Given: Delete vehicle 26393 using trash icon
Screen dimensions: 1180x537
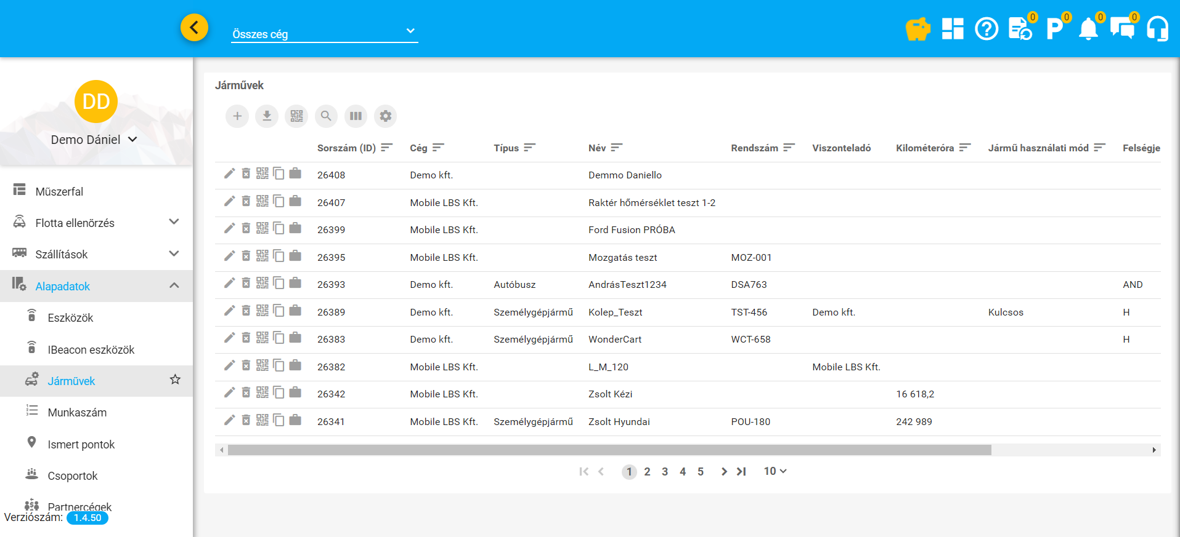Looking at the screenshot, I should pos(246,284).
